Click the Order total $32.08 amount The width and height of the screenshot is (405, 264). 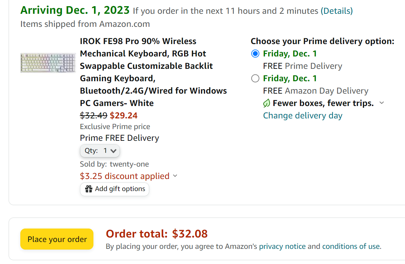click(x=190, y=234)
